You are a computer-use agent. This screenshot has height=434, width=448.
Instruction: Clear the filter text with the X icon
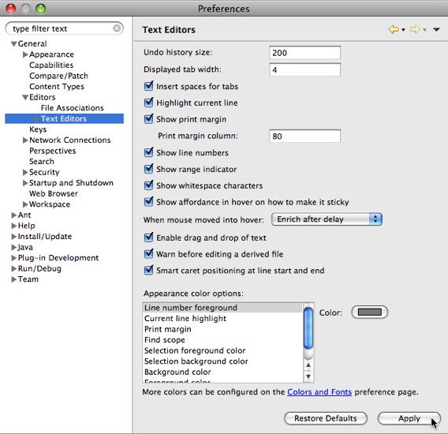[117, 28]
